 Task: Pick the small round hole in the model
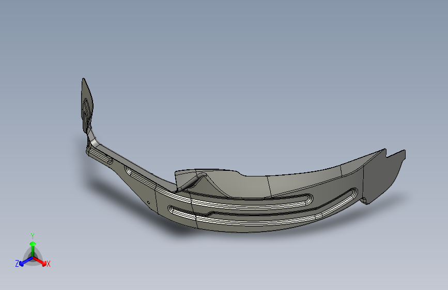(x=149, y=203)
